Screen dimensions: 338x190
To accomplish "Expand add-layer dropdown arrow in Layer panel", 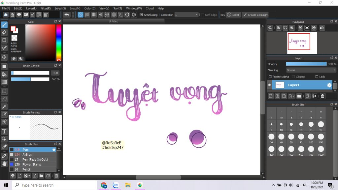I will click(293, 96).
